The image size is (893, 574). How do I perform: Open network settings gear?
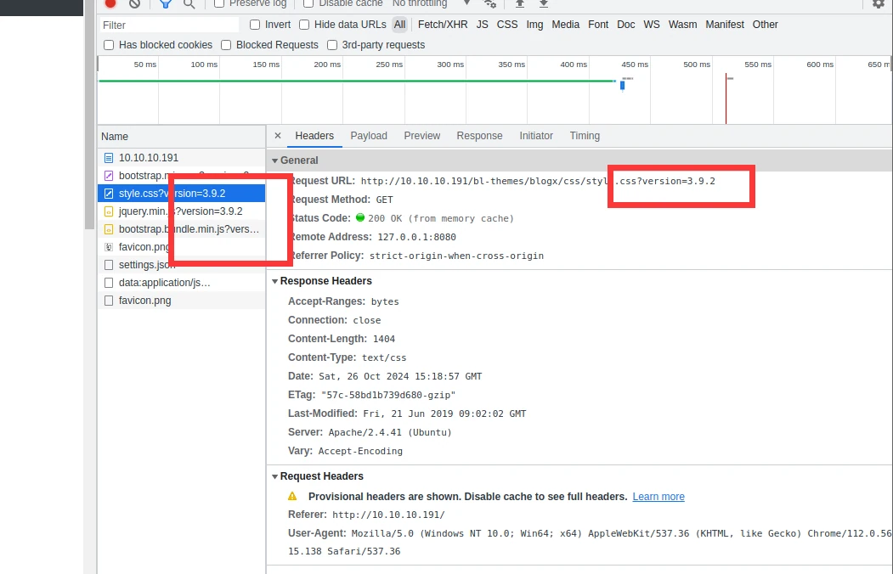pyautogui.click(x=879, y=3)
